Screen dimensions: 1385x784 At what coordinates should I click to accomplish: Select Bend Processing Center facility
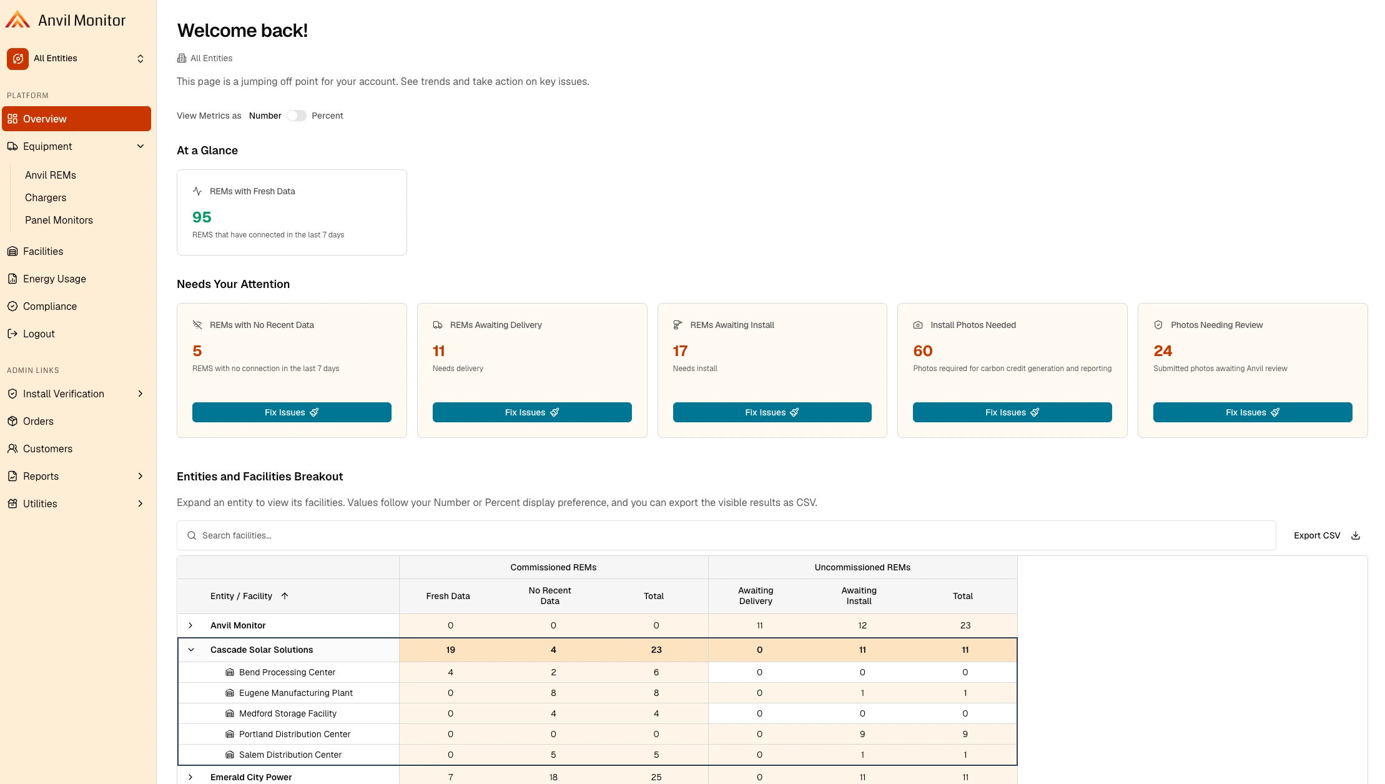287,672
